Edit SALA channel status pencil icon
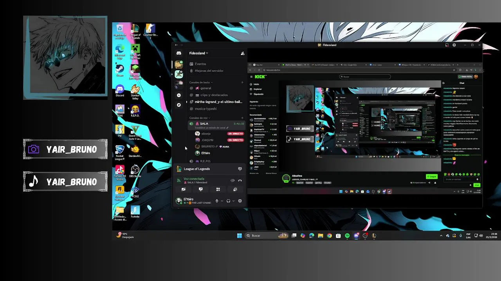The image size is (501, 281). coord(227,128)
